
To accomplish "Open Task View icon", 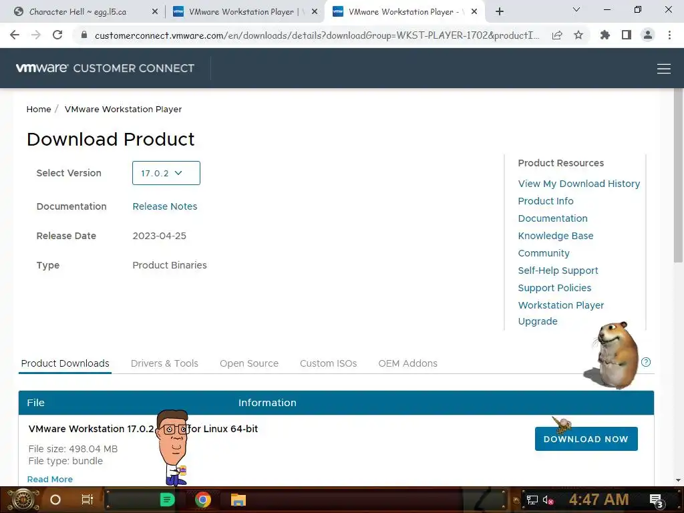I will [88, 500].
